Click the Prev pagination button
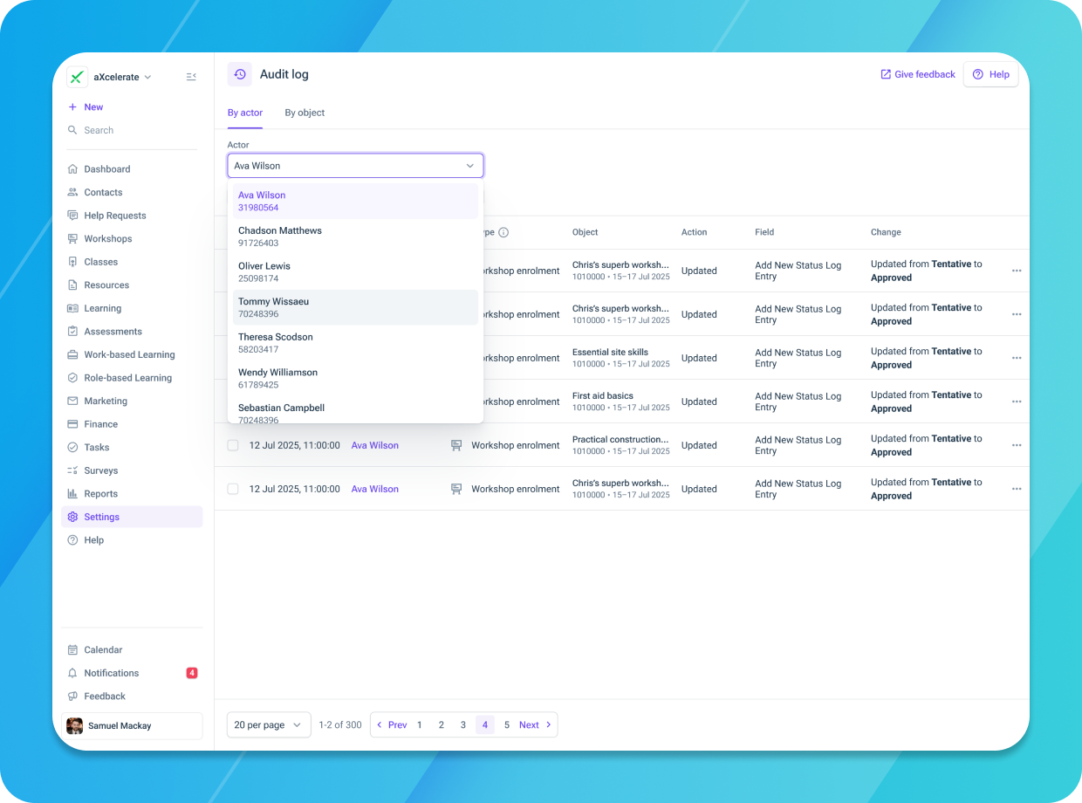This screenshot has width=1082, height=803. (392, 725)
